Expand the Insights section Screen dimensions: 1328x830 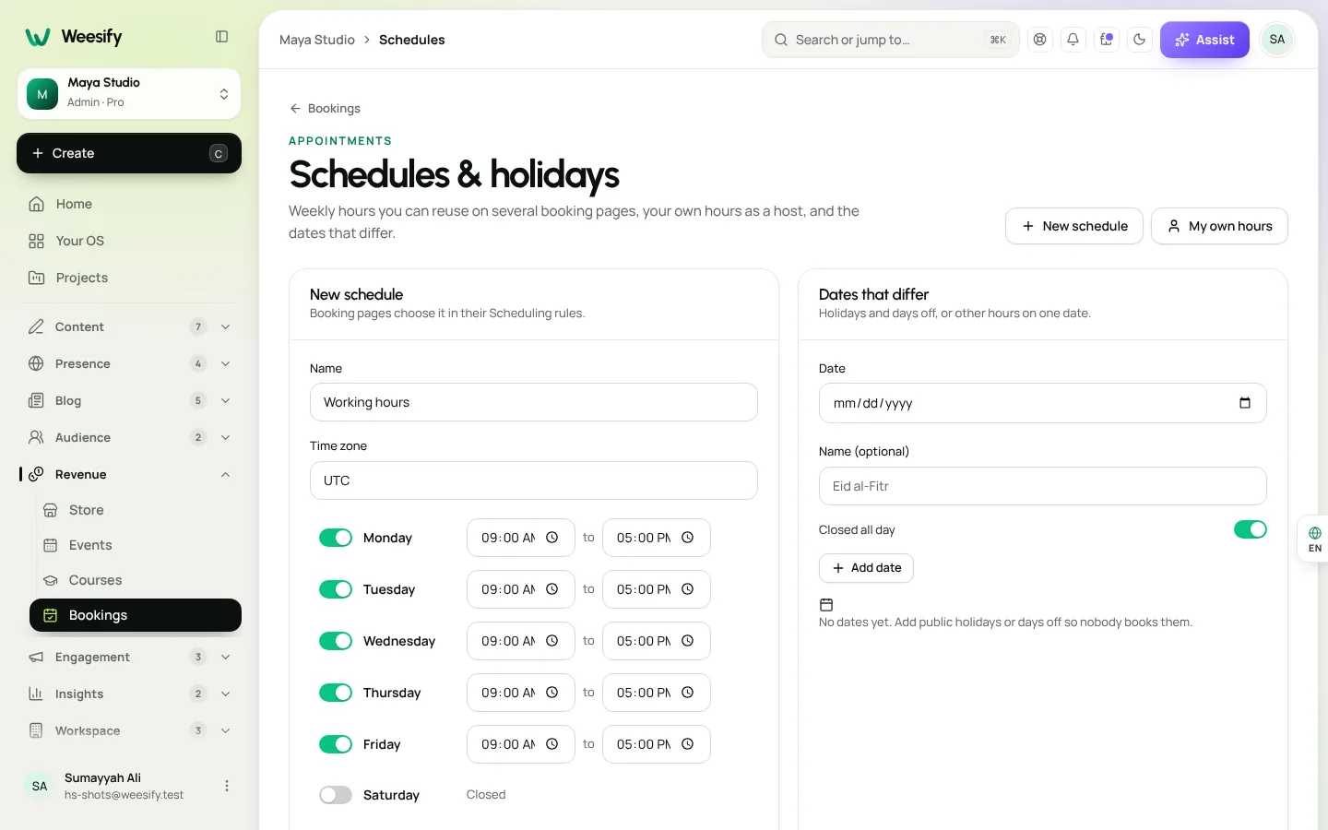click(x=129, y=694)
